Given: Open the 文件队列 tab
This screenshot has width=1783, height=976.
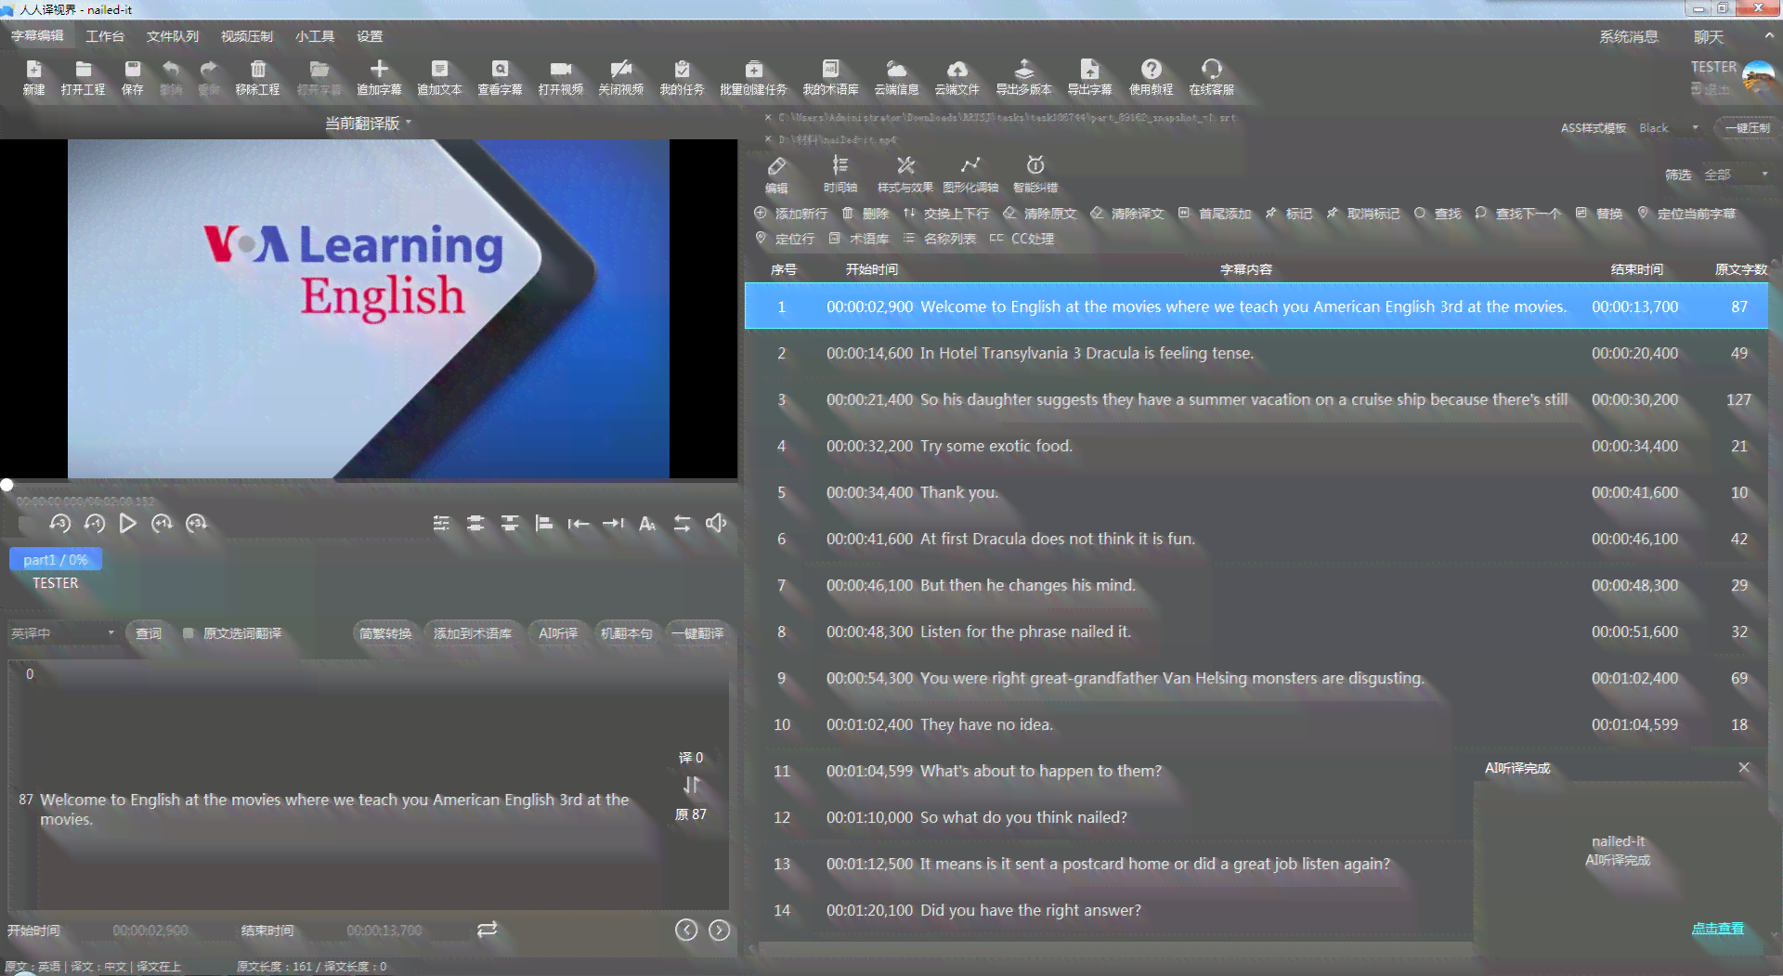Looking at the screenshot, I should [x=173, y=36].
